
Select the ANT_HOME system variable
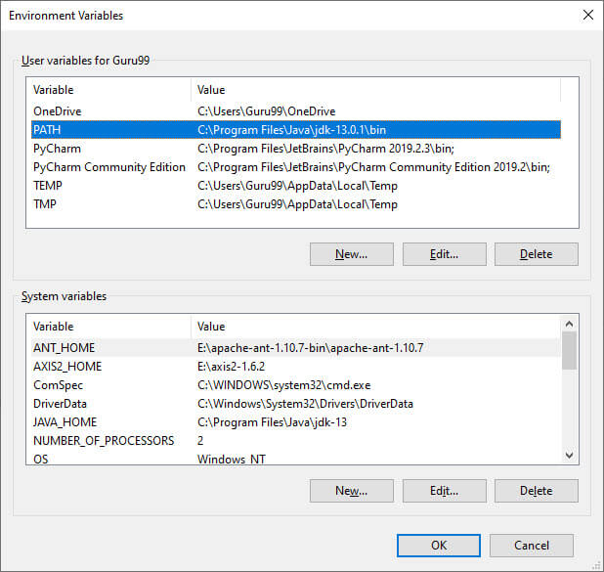pyautogui.click(x=296, y=348)
